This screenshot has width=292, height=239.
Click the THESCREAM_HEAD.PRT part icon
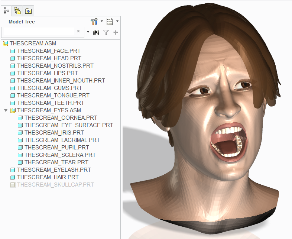pos(13,58)
